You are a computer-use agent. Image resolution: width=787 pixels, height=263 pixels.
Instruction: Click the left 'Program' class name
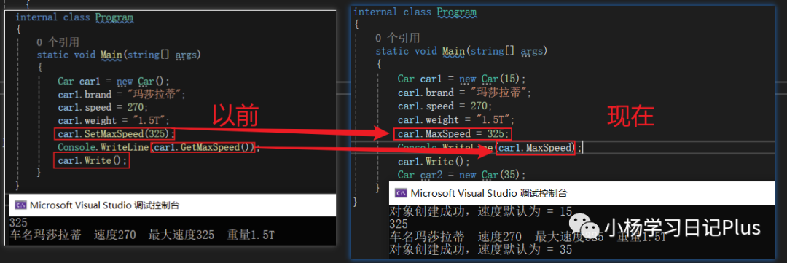click(114, 17)
